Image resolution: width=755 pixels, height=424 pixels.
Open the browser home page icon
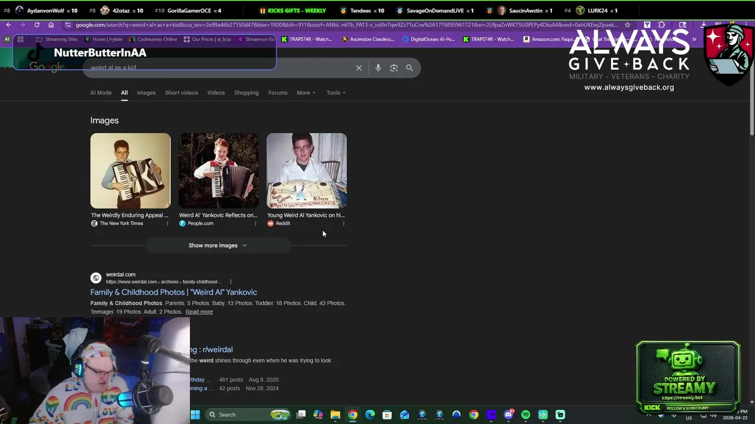click(x=51, y=25)
